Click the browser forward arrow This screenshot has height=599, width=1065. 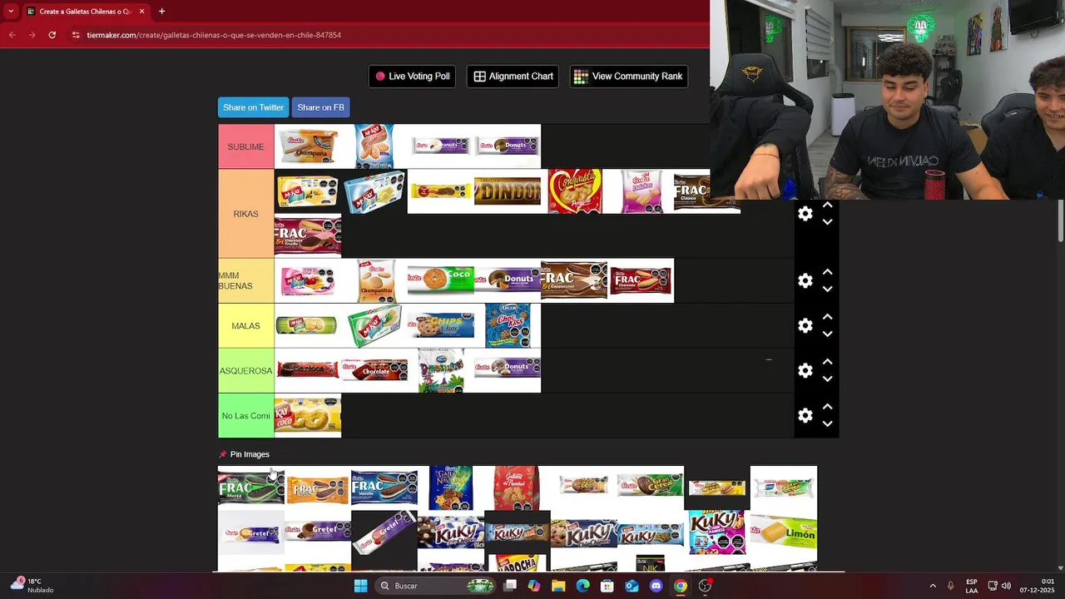[32, 35]
